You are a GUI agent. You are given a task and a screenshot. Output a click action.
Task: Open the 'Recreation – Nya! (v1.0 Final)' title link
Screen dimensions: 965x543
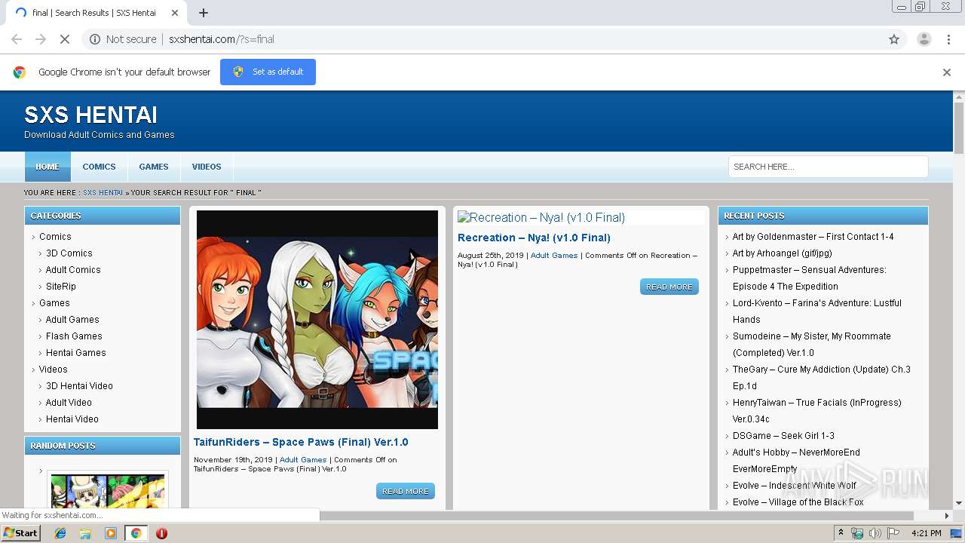534,238
